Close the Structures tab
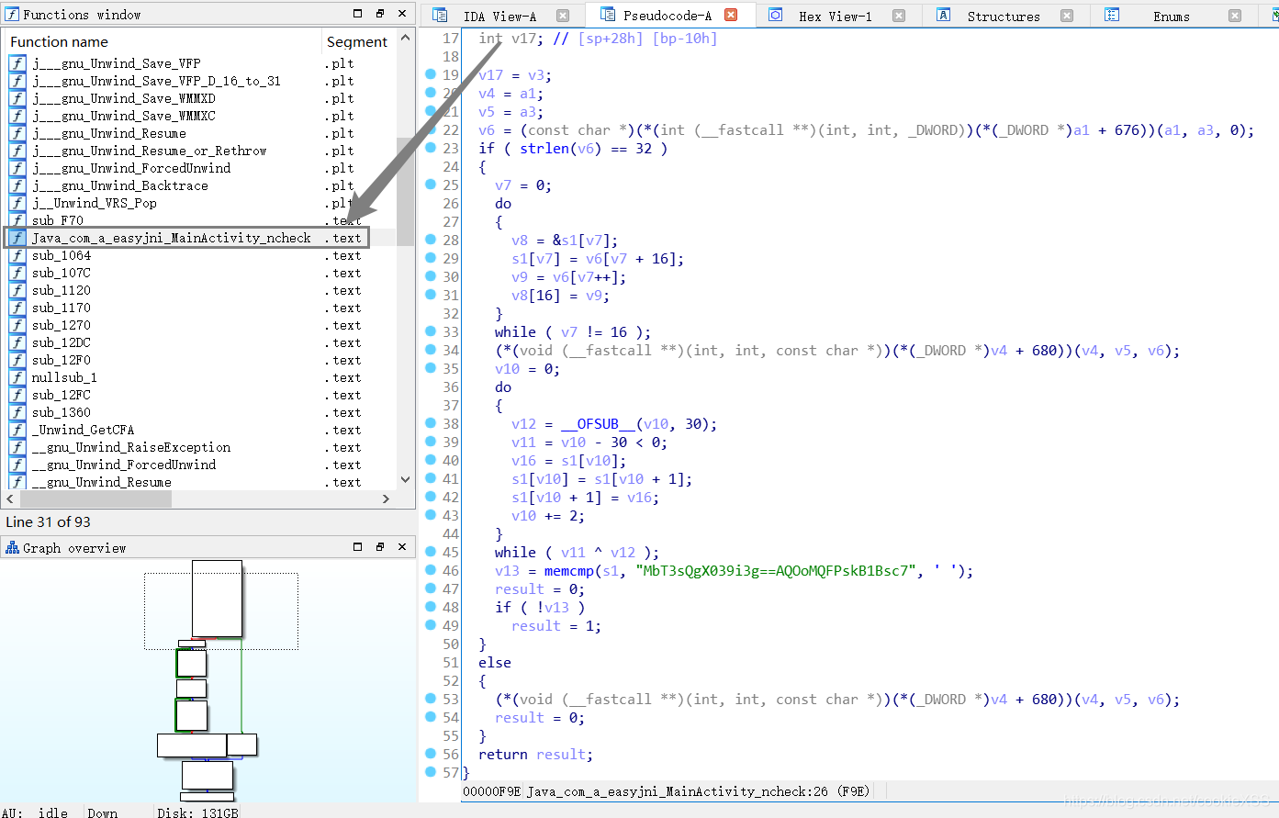 click(1067, 16)
